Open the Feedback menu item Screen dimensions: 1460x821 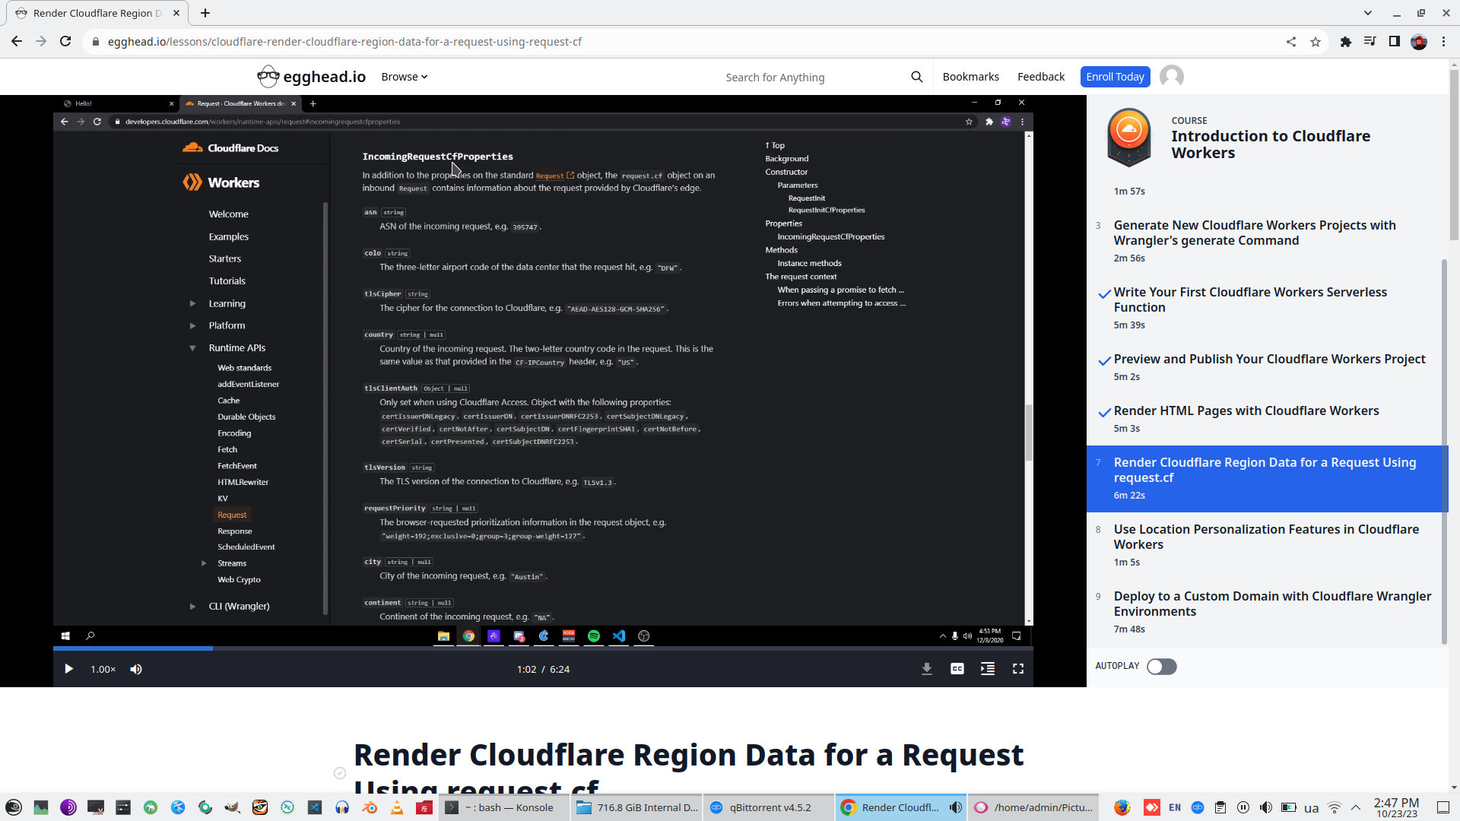1040,77
